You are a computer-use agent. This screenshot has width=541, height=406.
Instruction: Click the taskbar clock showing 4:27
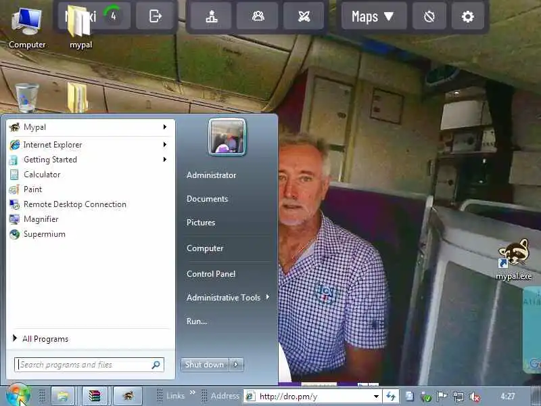507,397
